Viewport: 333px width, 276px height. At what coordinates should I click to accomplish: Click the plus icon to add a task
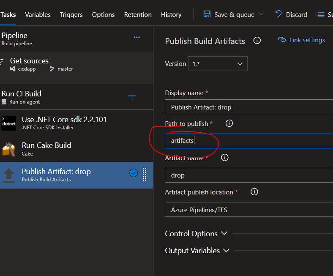(x=132, y=96)
